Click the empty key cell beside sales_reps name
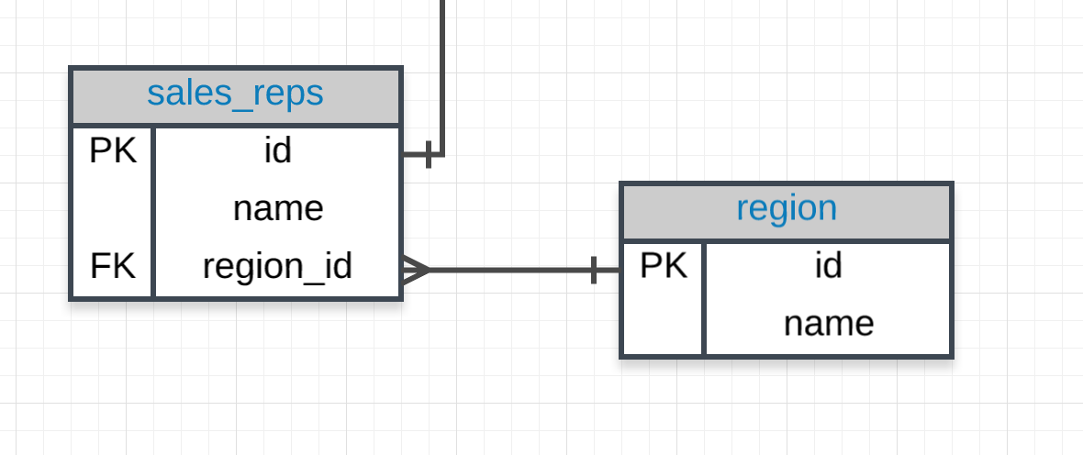The image size is (1083, 455). point(112,208)
